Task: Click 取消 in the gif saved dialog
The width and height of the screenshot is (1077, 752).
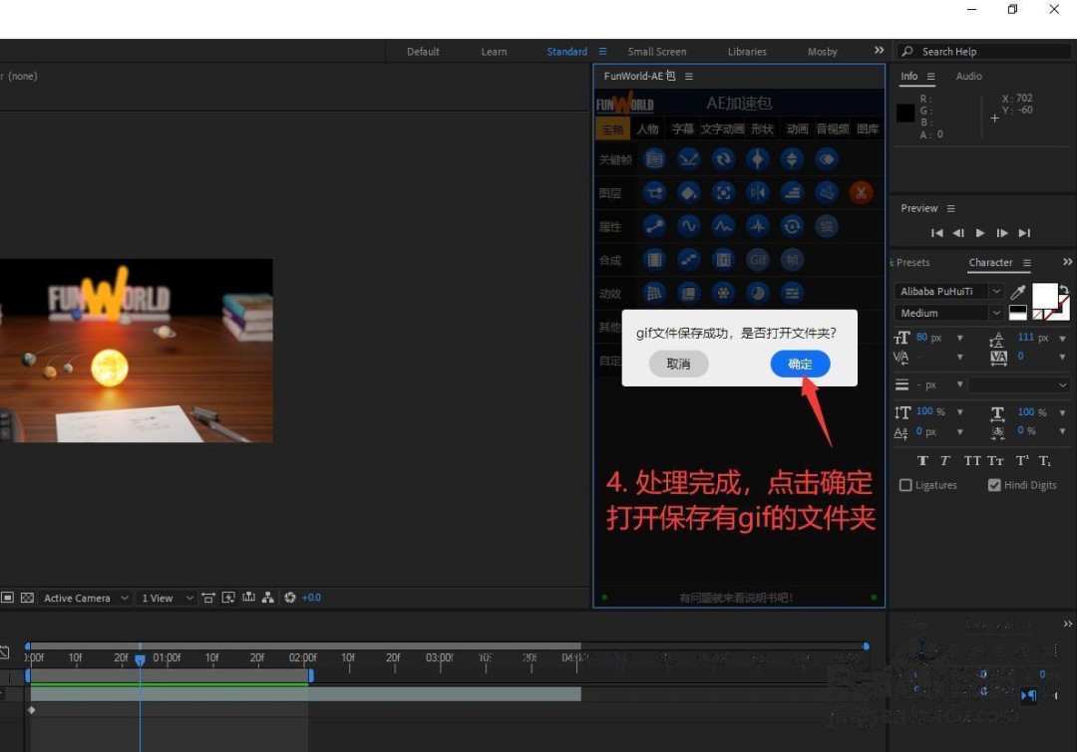Action: 679,364
